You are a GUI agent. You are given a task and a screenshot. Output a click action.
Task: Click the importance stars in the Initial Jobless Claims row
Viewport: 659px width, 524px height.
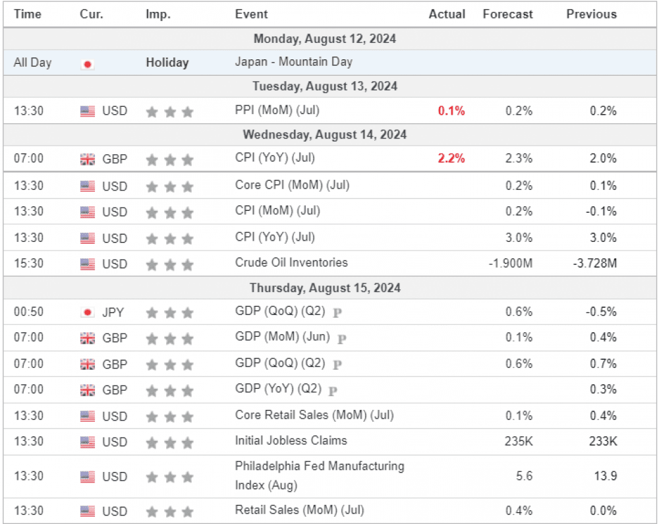[170, 442]
